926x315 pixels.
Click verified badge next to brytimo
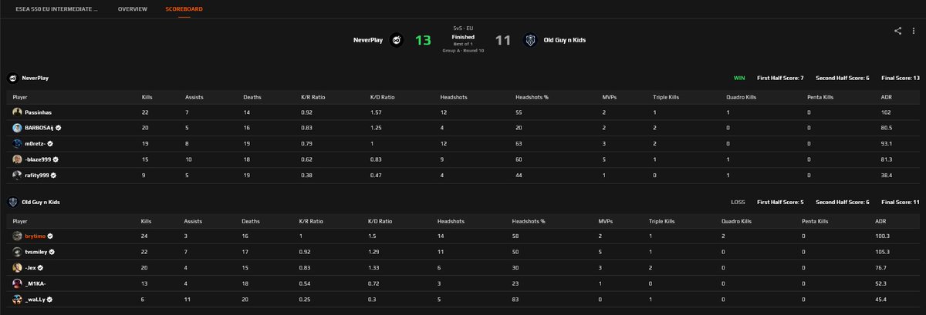tap(50, 236)
